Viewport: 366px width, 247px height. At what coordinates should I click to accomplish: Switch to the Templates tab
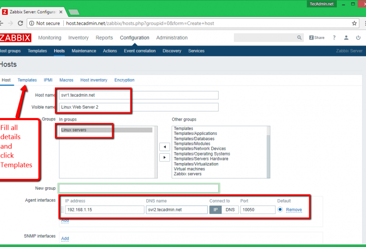click(x=27, y=80)
